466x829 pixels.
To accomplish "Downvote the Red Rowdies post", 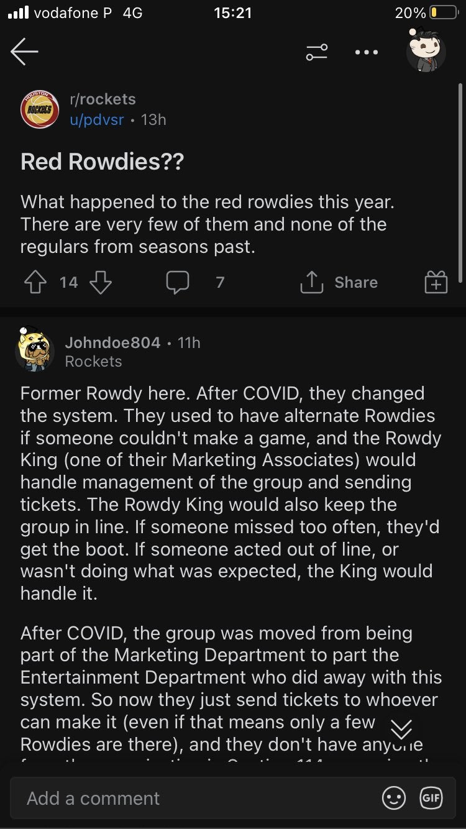I will 101,283.
